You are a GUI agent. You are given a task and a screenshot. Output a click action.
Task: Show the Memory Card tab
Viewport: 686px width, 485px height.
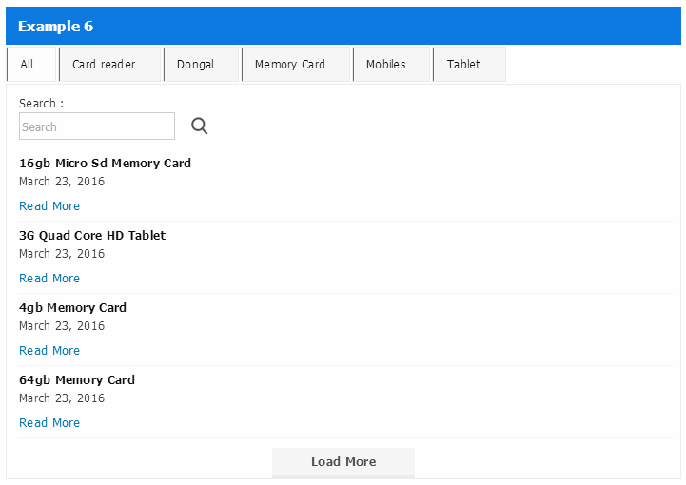(x=296, y=65)
